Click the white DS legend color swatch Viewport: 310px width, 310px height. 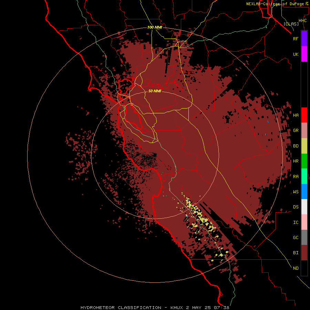tap(304, 207)
